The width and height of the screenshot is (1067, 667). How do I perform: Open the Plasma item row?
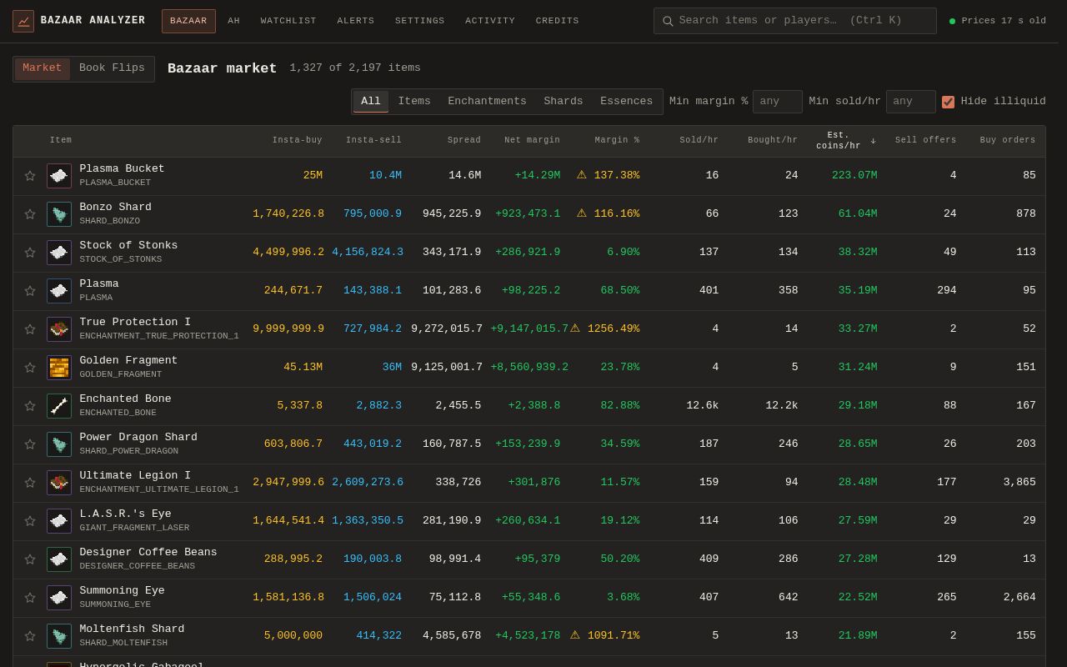click(529, 291)
